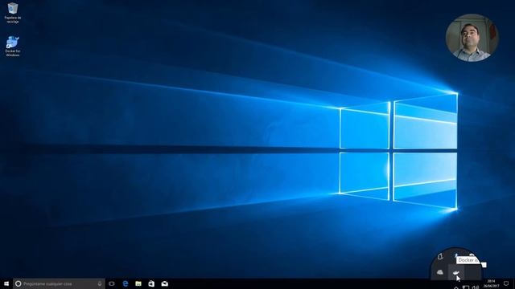Activate the Cortana microphone icon
Image resolution: width=515 pixels, height=289 pixels.
coord(100,283)
